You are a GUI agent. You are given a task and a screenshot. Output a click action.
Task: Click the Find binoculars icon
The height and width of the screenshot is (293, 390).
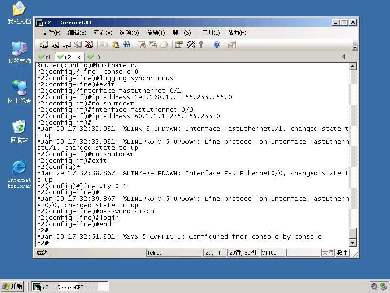[x=126, y=44]
